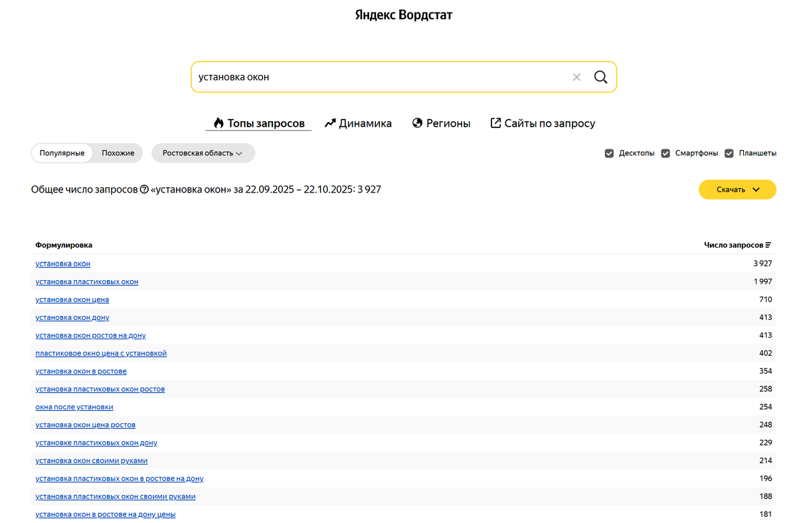Open query установка окон дону
The width and height of the screenshot is (797, 523).
coord(72,317)
